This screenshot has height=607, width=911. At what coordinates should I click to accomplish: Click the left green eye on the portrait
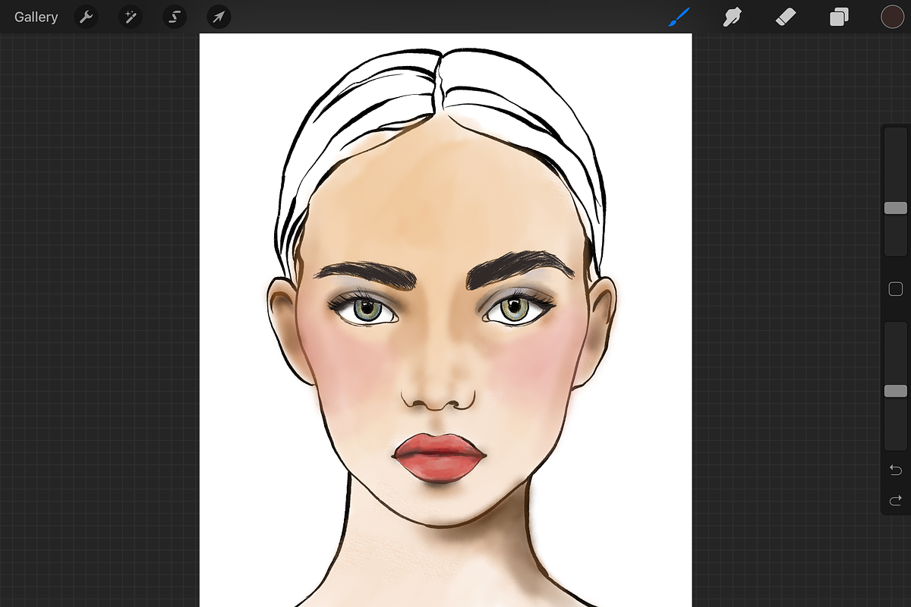(x=369, y=310)
